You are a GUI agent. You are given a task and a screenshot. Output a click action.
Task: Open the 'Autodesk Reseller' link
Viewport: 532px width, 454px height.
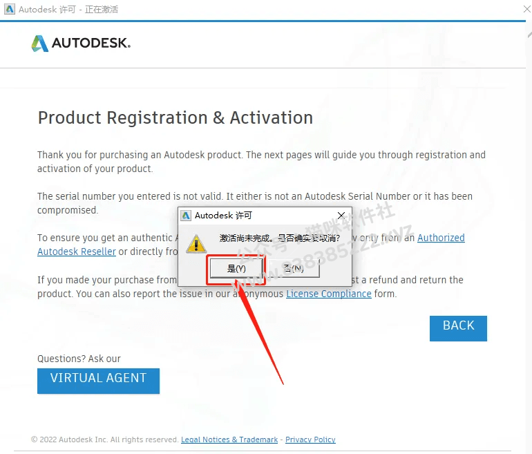coord(77,252)
